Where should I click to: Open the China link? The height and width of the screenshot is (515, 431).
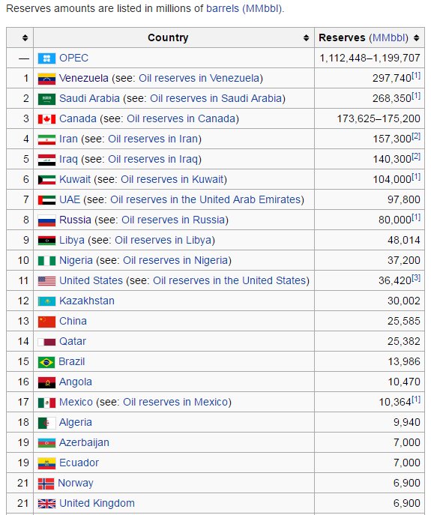pos(73,321)
